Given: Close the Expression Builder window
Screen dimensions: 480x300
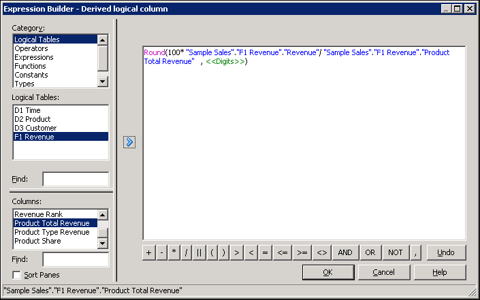Looking at the screenshot, I should tap(469, 9).
